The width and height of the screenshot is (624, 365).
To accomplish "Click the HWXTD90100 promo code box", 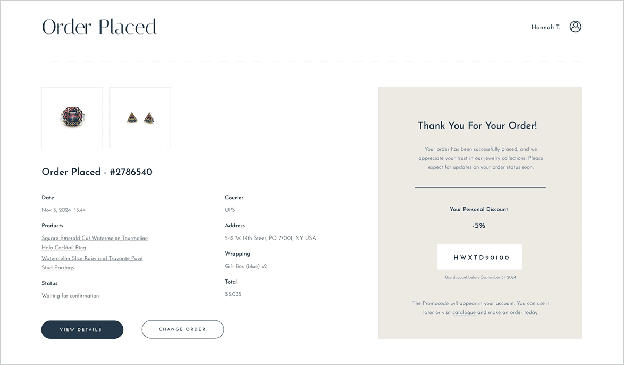I will coord(480,257).
